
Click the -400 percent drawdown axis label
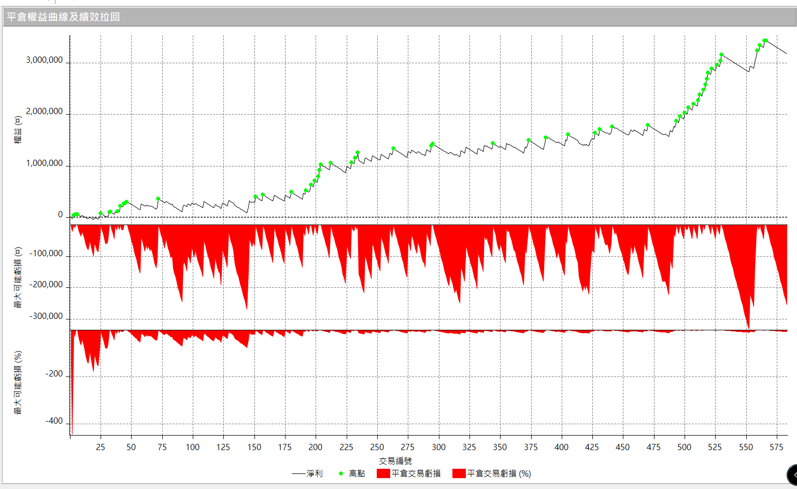54,421
